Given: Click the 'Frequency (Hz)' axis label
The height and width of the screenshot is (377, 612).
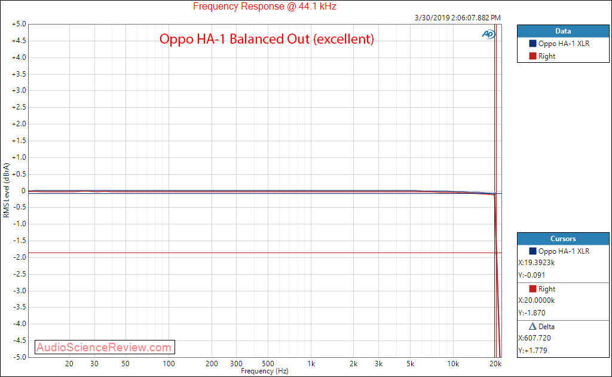Looking at the screenshot, I should pos(265,371).
